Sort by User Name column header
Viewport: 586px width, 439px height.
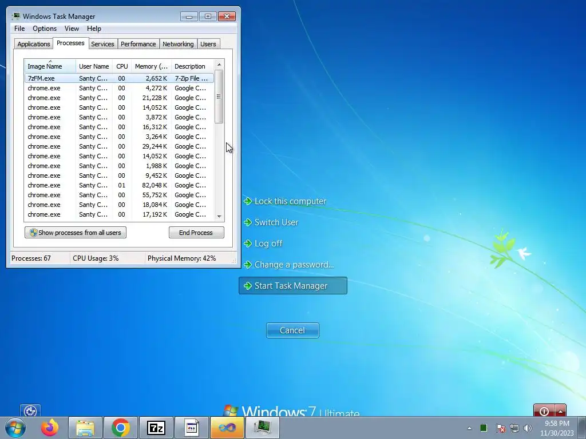(94, 66)
